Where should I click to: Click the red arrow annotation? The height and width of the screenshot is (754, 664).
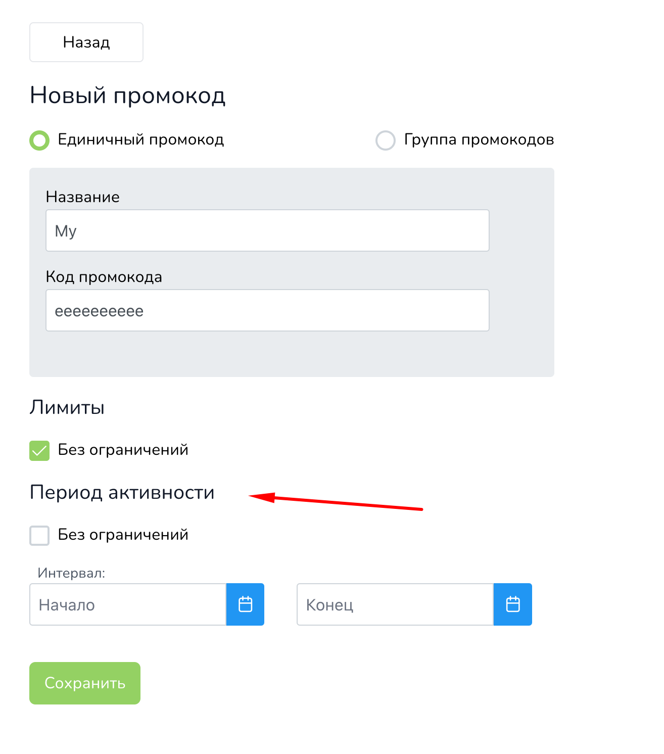[x=336, y=502]
